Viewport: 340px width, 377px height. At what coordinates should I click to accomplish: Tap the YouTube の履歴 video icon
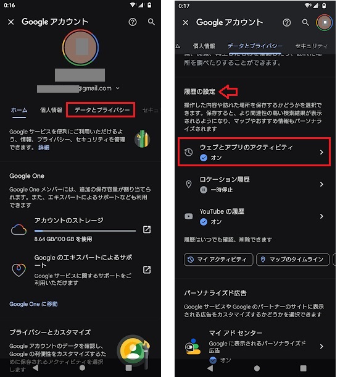pos(188,216)
